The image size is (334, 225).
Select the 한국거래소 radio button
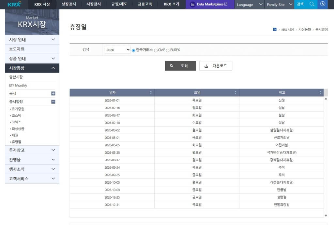[x=134, y=50]
